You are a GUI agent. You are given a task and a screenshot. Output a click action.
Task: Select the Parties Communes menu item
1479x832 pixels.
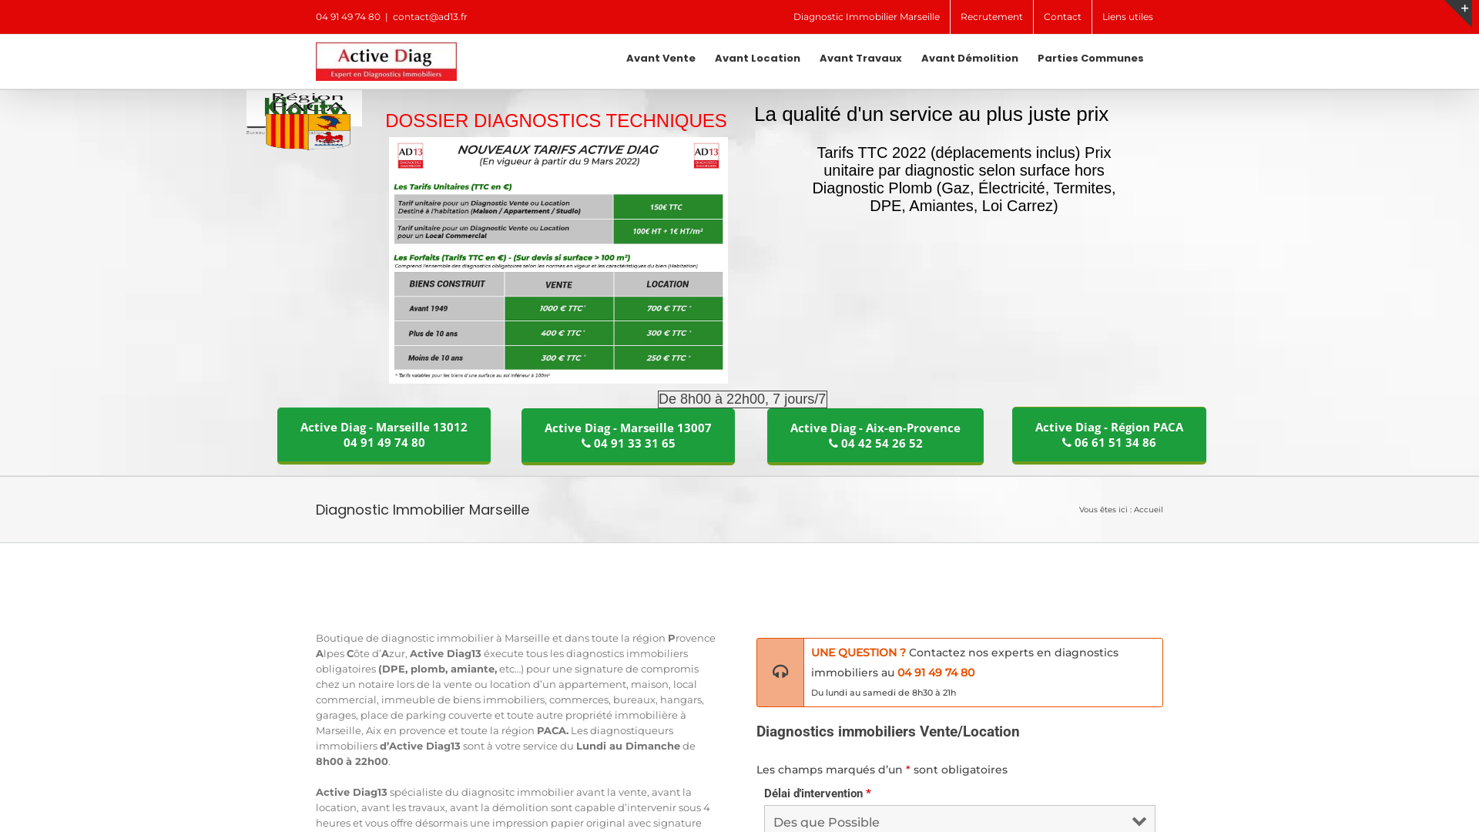tap(1090, 59)
